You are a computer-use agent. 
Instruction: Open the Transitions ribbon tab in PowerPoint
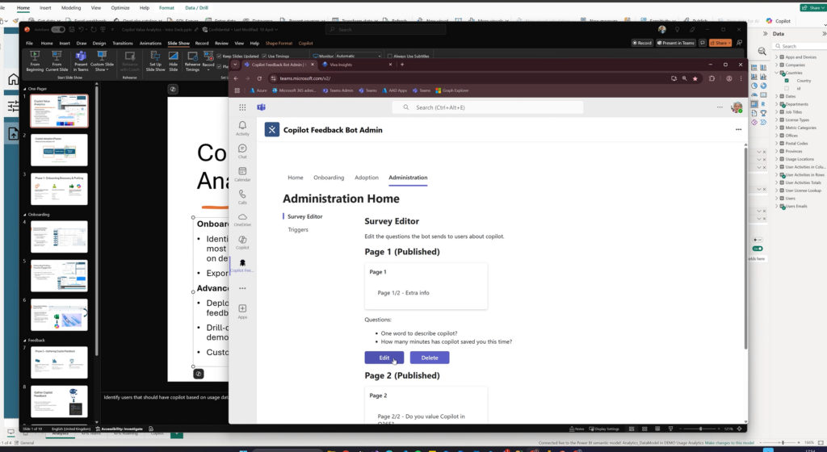[x=123, y=44]
